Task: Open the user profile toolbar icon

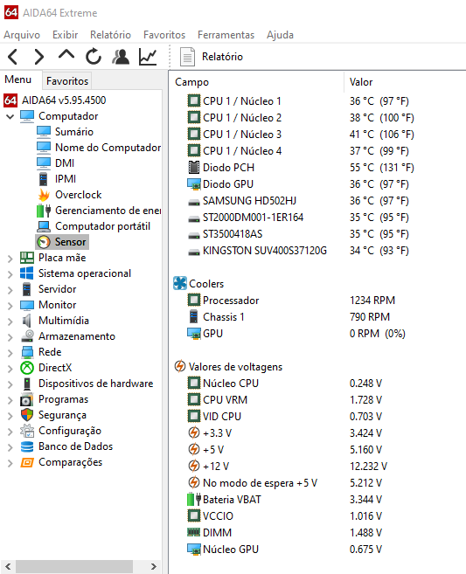Action: [121, 57]
